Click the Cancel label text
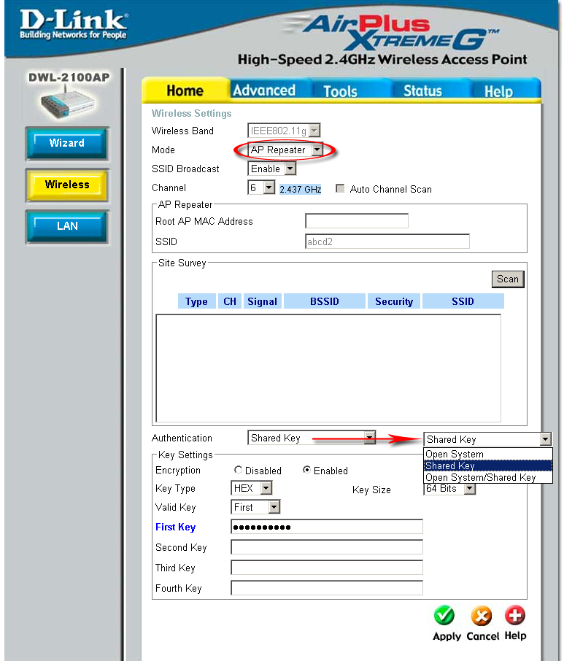Image resolution: width=564 pixels, height=661 pixels. click(x=482, y=635)
